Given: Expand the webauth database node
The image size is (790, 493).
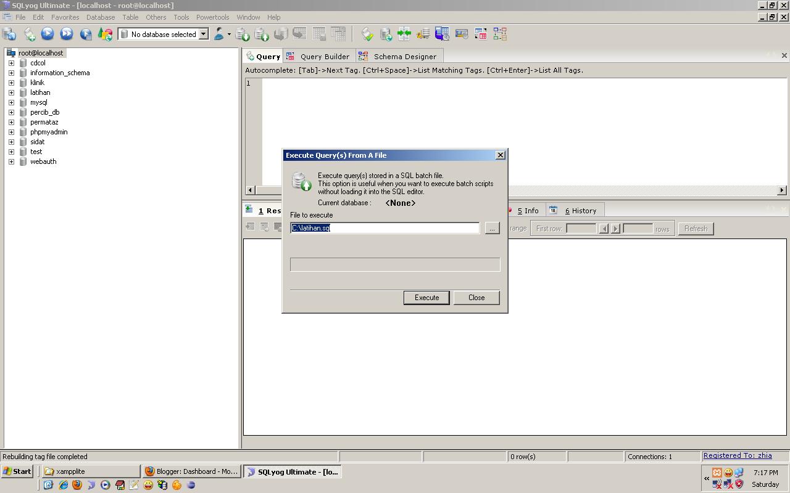Looking at the screenshot, I should (x=11, y=161).
